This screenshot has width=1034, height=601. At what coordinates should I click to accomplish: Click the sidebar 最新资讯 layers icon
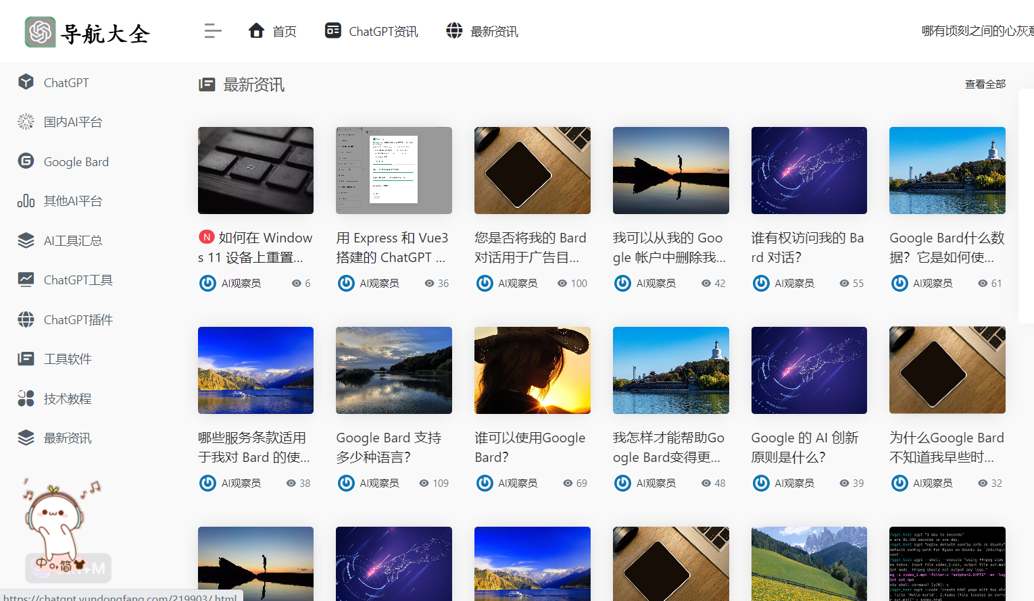coord(26,438)
